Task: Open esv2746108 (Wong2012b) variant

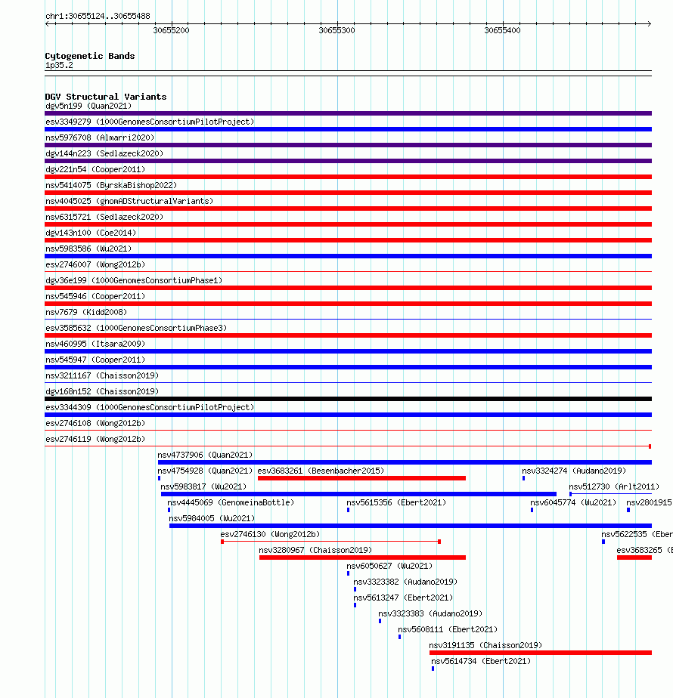Action: (95, 423)
